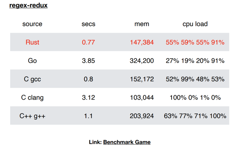Select the cpu load column header
This screenshot has height=145, width=240.
pos(195,24)
